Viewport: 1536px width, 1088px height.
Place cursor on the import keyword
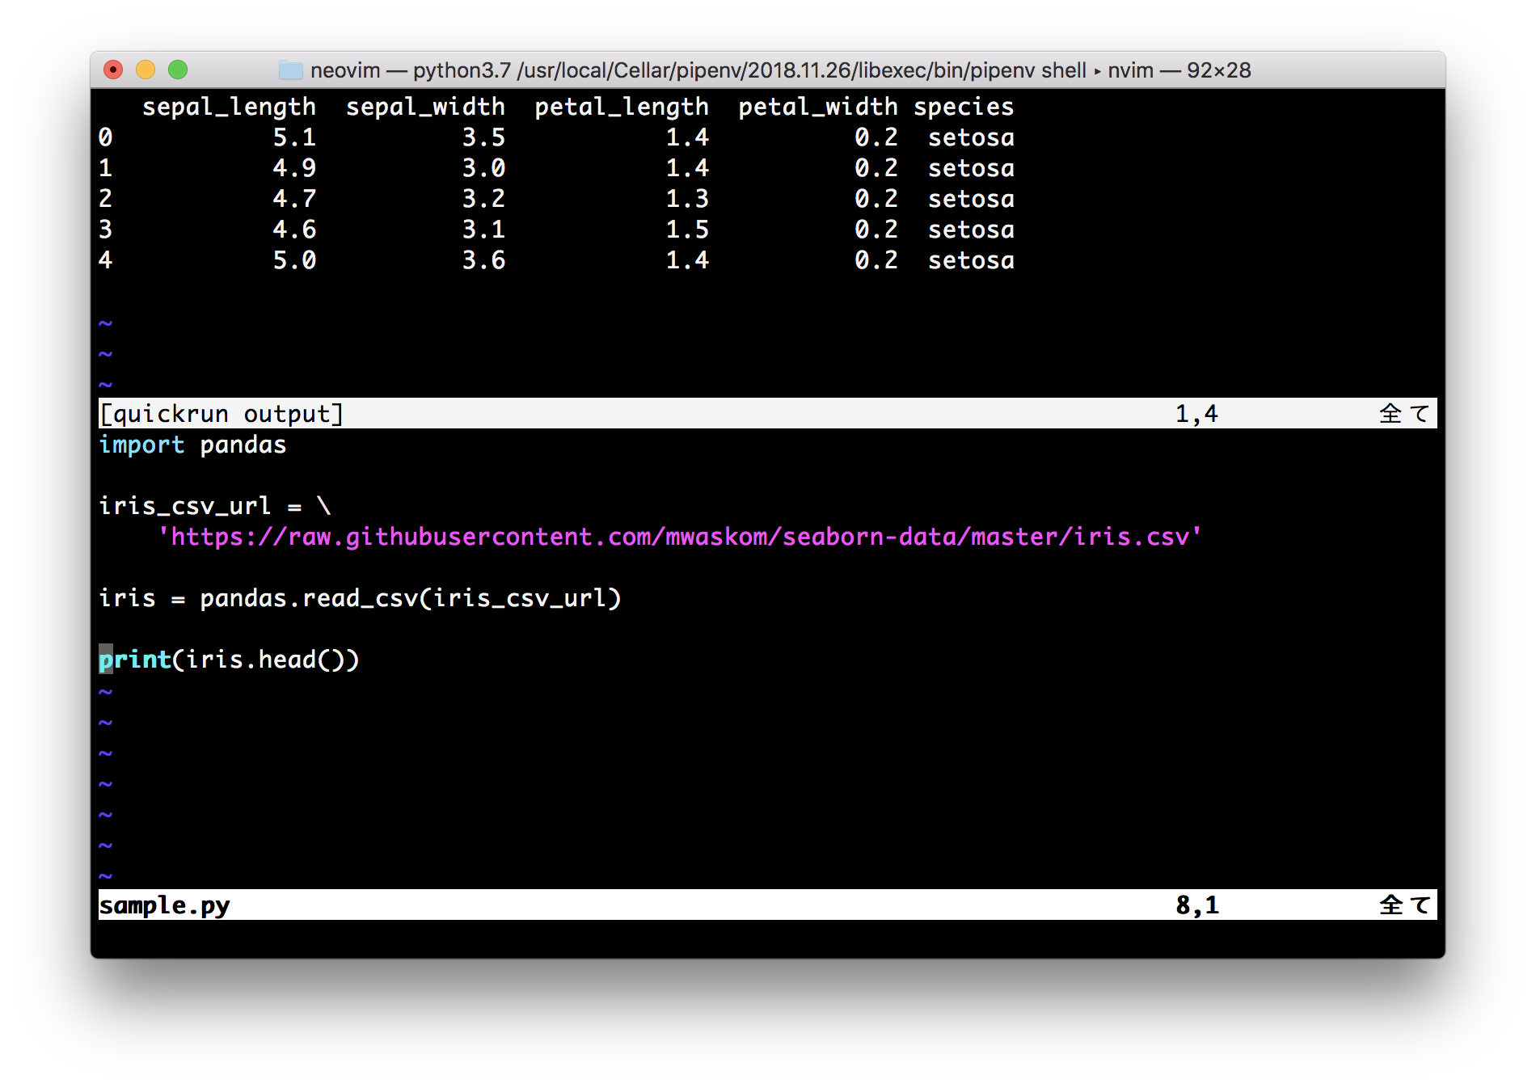(x=141, y=445)
